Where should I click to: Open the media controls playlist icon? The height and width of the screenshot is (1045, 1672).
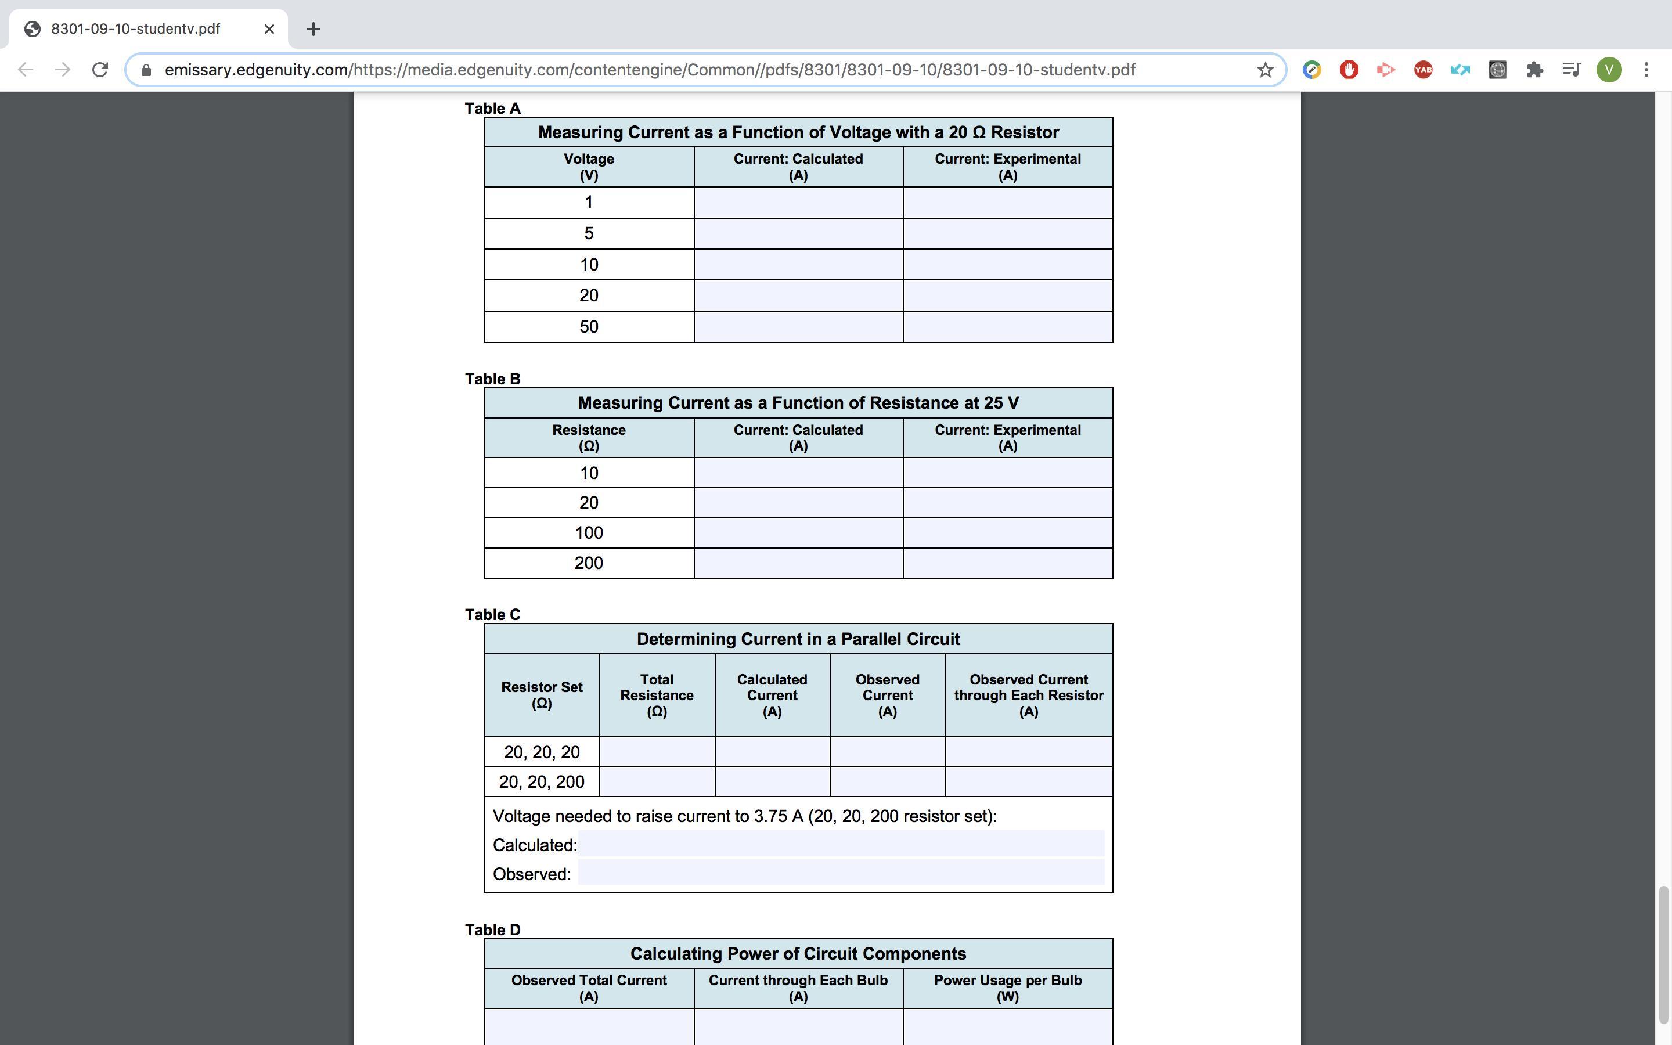(1571, 70)
